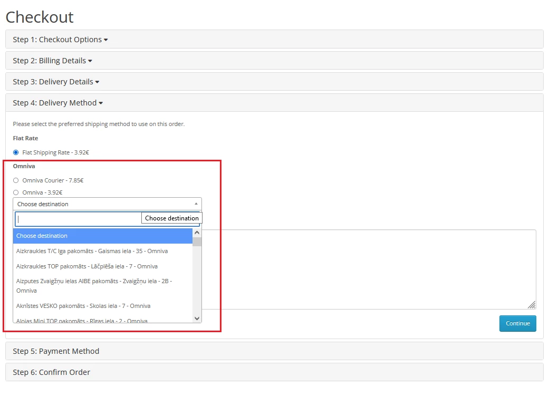This screenshot has height=396, width=549.
Task: Focus the destination search input field
Action: (78, 219)
